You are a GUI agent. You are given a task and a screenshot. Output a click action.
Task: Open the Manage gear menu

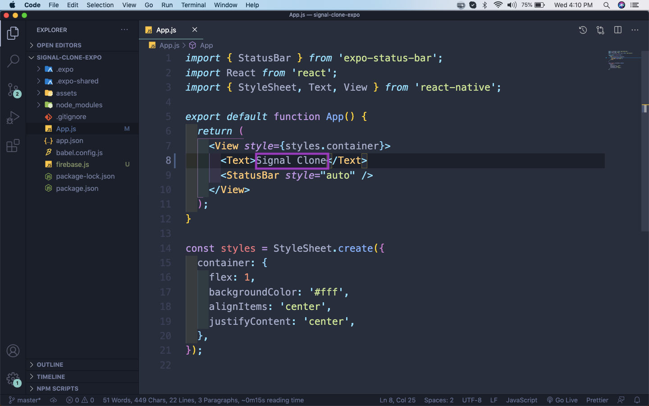pyautogui.click(x=13, y=379)
